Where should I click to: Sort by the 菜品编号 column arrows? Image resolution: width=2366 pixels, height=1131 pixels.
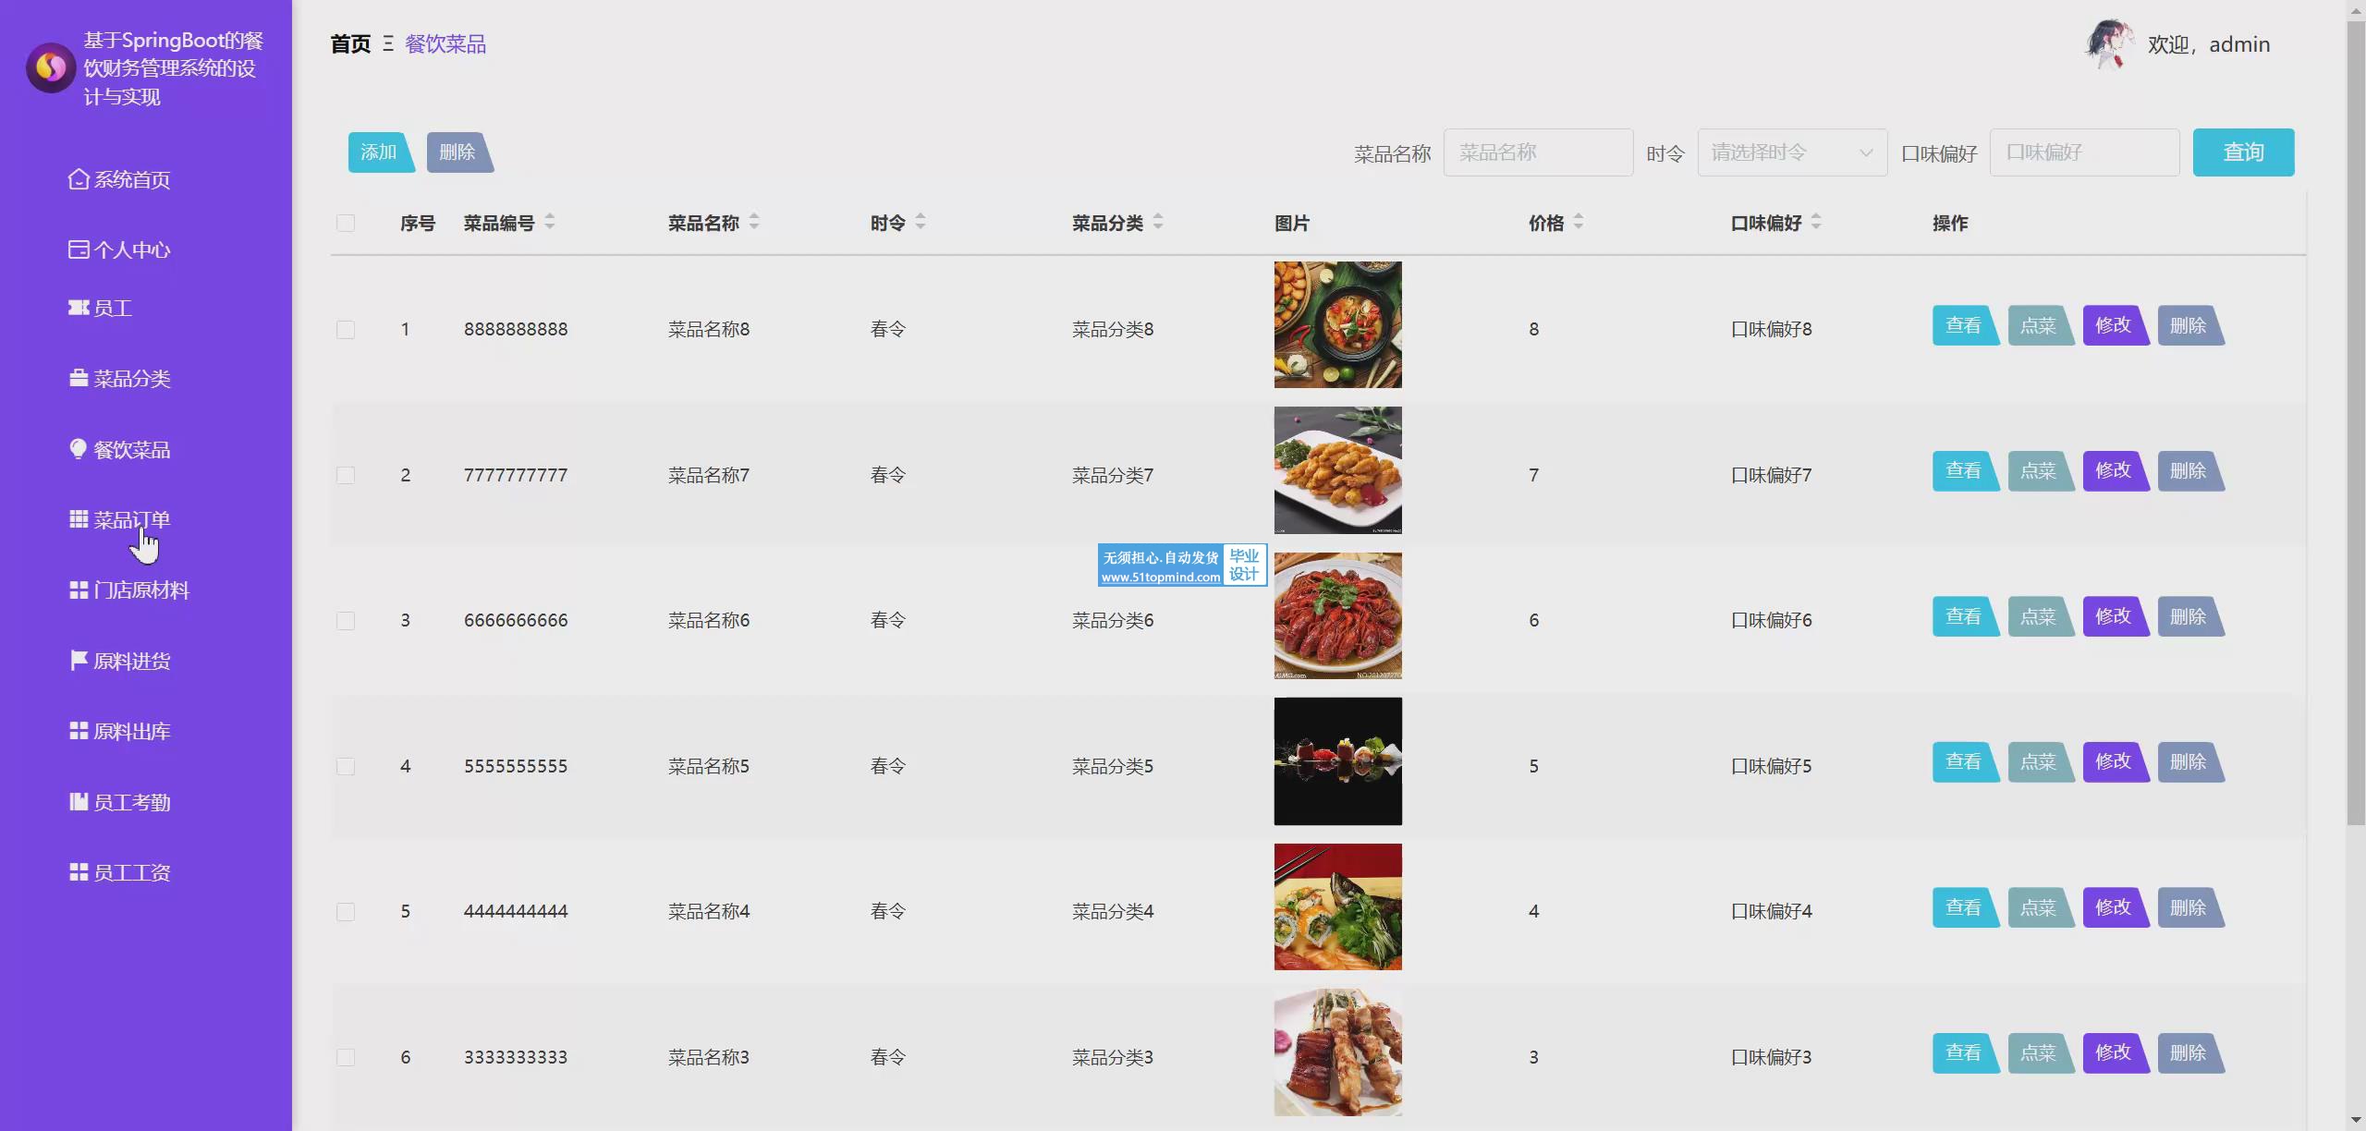(x=550, y=222)
